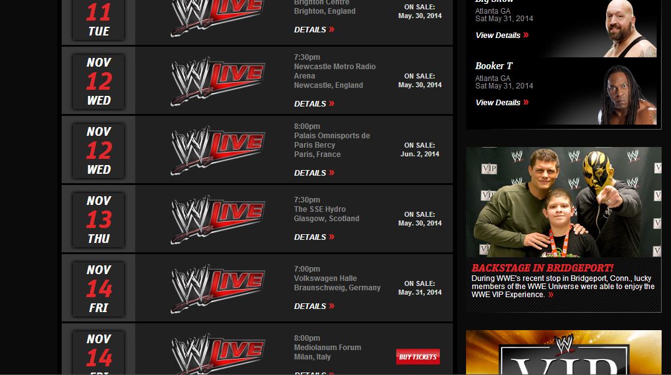Click WWE Live logo for Paris event
671x375 pixels.
tap(218, 150)
